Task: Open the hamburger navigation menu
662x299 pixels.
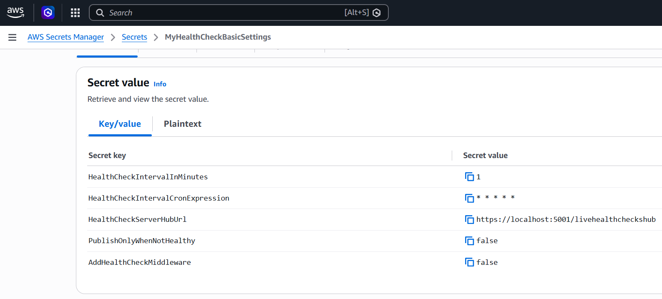Action: click(x=13, y=38)
